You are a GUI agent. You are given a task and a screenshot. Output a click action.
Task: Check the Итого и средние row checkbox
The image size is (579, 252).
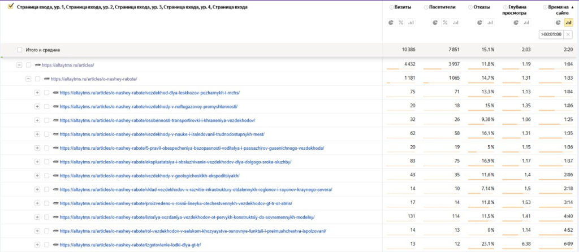click(x=20, y=50)
